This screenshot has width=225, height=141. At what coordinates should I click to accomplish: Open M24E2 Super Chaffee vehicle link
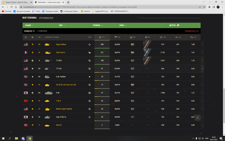pyautogui.click(x=64, y=109)
